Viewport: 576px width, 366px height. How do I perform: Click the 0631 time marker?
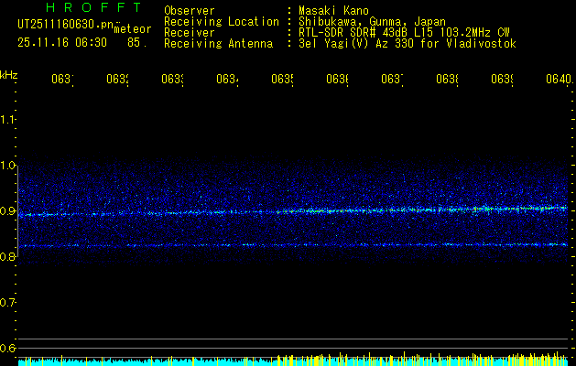coord(62,79)
